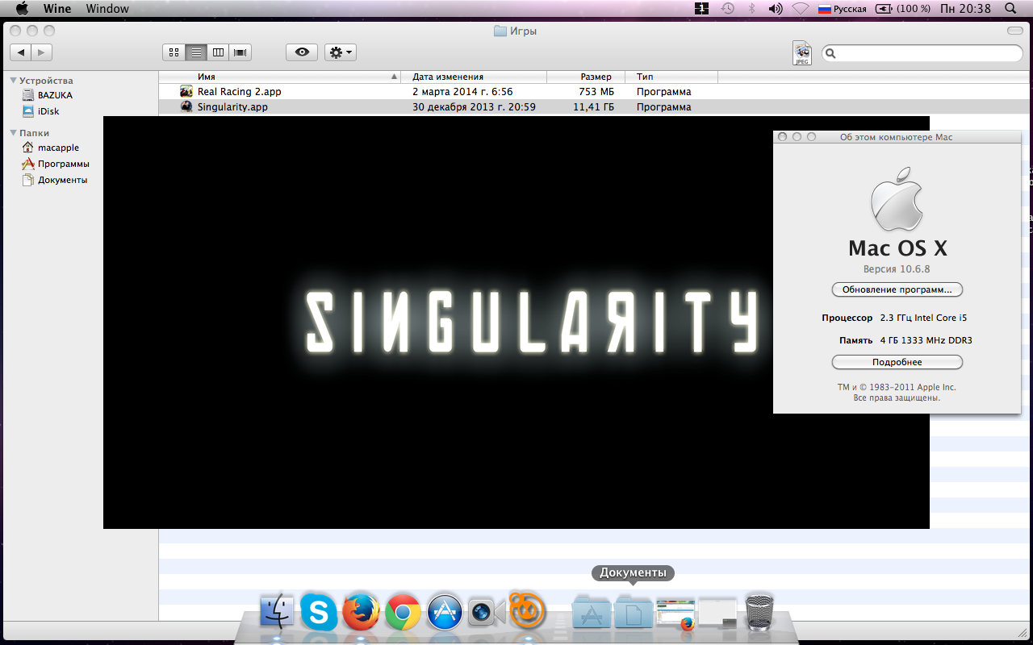Click the Bluetooth status icon
Screen dimensions: 1033x645
(752, 9)
